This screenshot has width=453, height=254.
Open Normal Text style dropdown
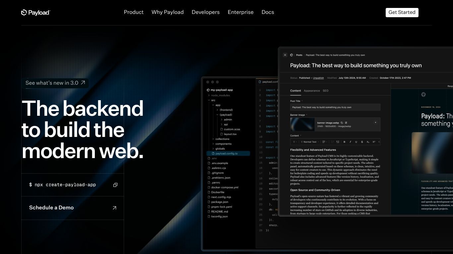point(310,142)
